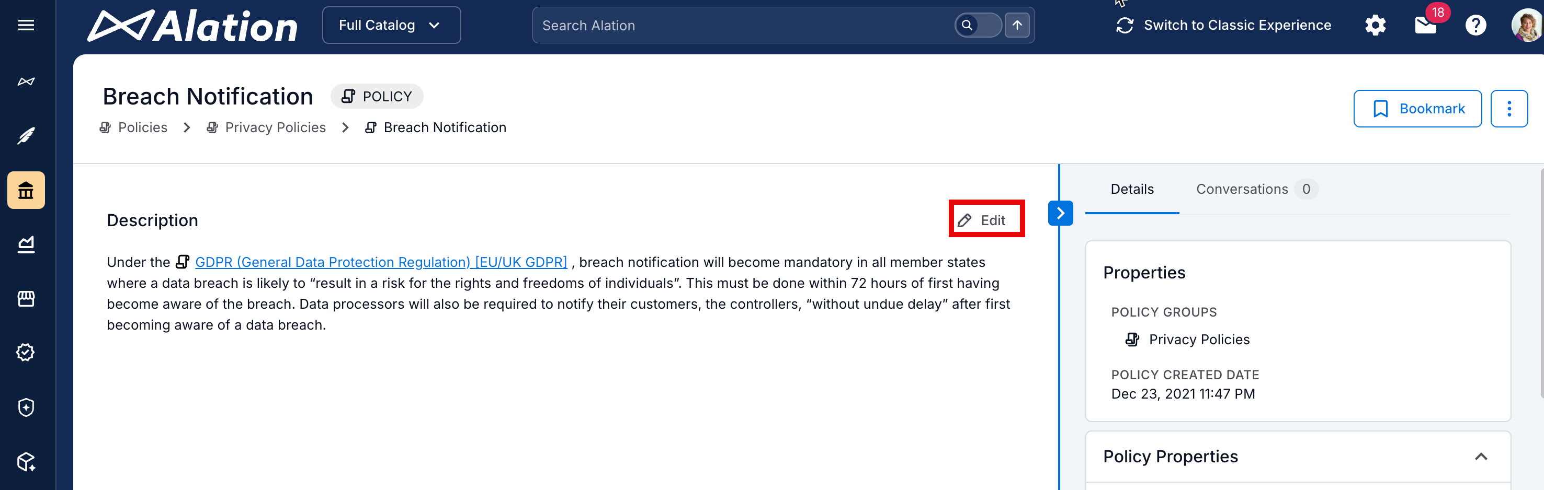
Task: Open the settings gear icon
Action: point(1375,25)
